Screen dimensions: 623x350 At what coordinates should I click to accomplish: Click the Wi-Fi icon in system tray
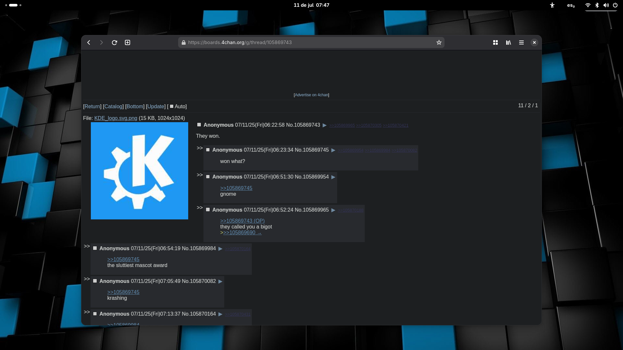pos(588,5)
